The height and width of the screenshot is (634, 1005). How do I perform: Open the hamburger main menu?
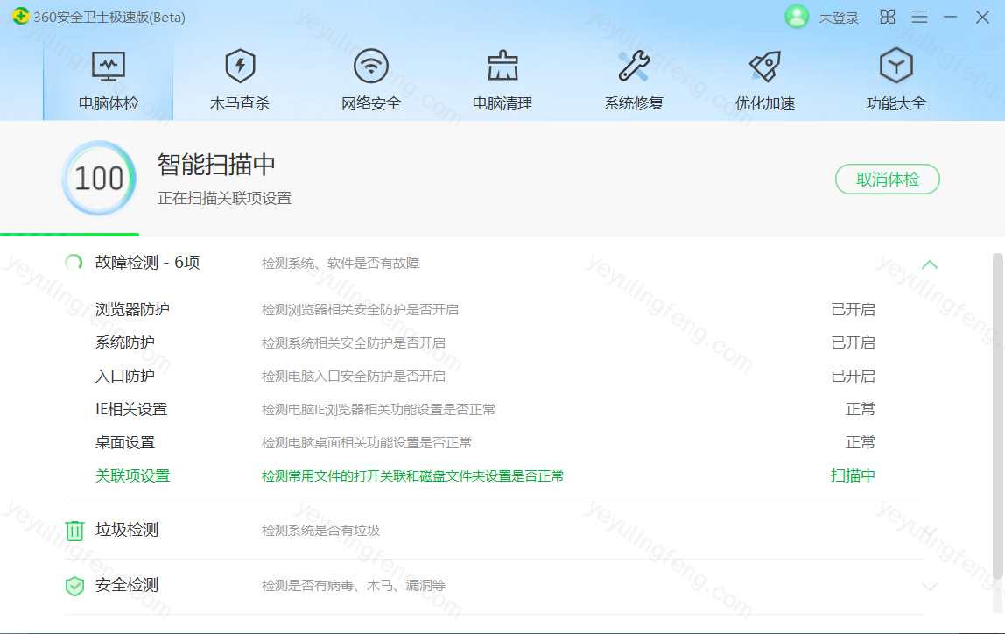pyautogui.click(x=920, y=17)
